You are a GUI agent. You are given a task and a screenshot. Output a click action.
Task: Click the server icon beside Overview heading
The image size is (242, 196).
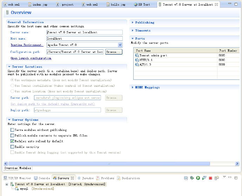[x=7, y=12]
